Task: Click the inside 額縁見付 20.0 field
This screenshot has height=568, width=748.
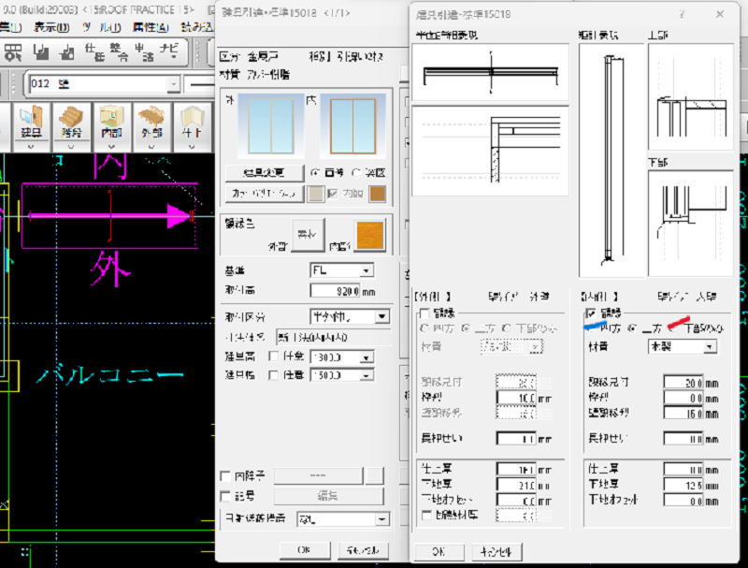Action: (683, 383)
